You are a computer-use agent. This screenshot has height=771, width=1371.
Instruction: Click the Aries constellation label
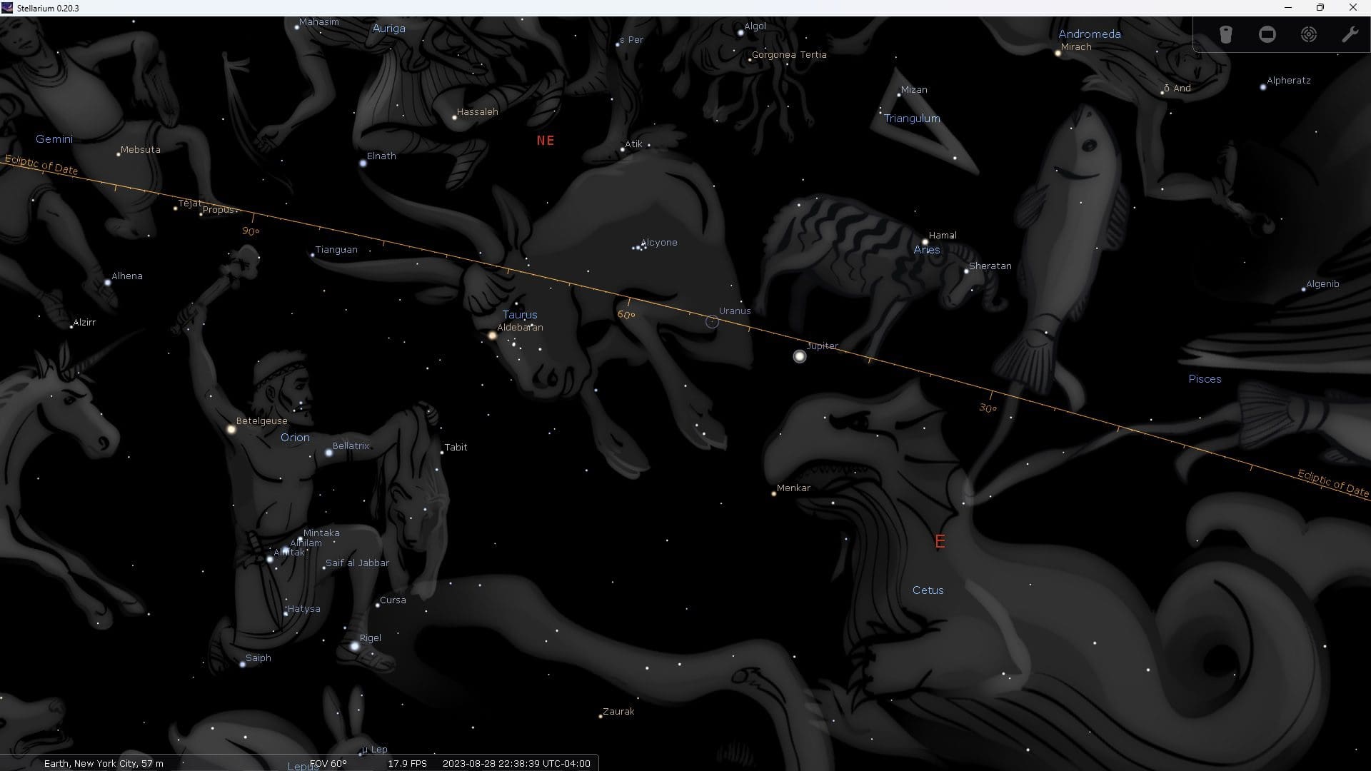[x=926, y=250]
